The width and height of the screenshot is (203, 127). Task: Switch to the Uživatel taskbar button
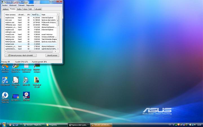click(x=101, y=125)
